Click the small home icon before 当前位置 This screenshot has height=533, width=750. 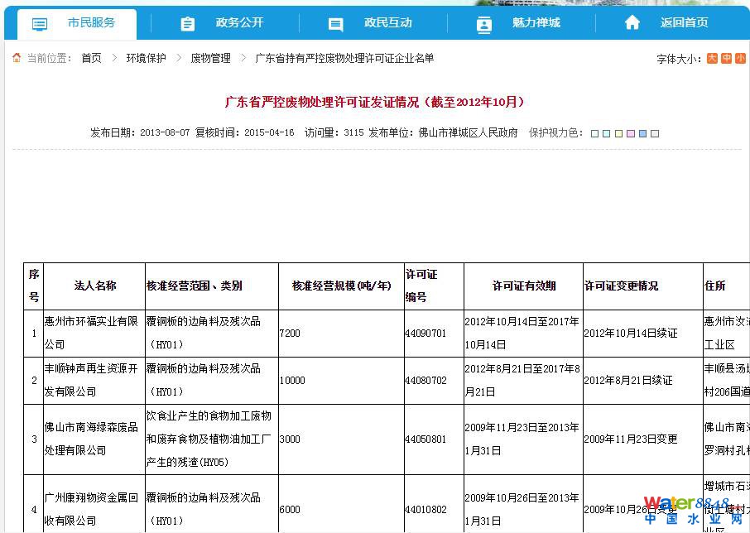pos(17,58)
